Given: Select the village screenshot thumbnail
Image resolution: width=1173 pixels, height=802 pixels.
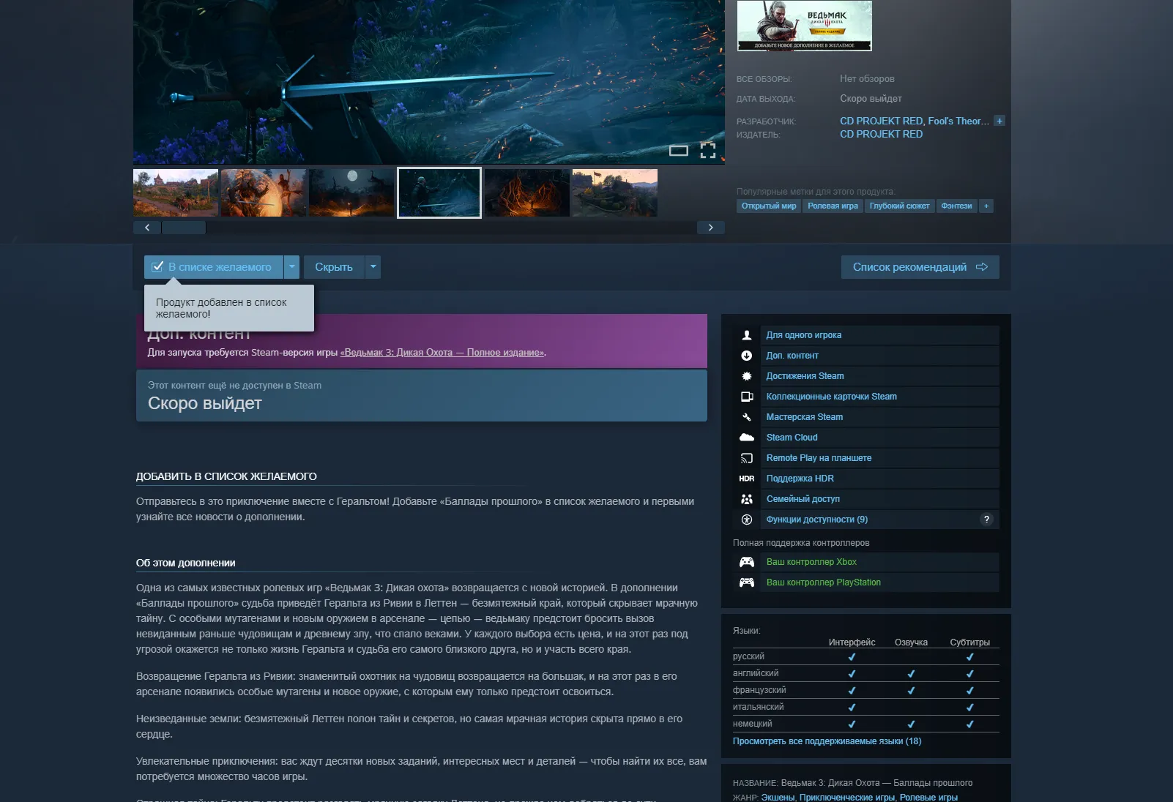Looking at the screenshot, I should [176, 193].
